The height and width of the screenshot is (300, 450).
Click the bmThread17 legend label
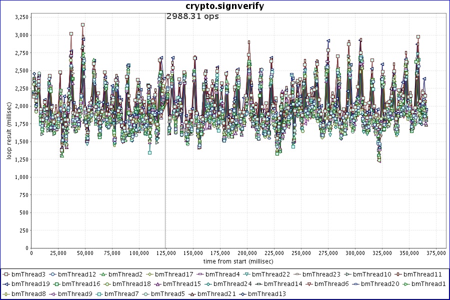coord(174,274)
